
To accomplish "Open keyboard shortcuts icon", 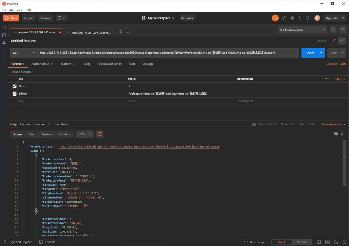I will click(x=336, y=242).
